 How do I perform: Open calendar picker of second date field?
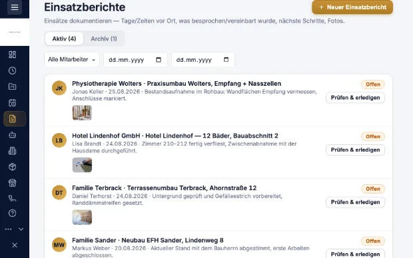point(226,59)
